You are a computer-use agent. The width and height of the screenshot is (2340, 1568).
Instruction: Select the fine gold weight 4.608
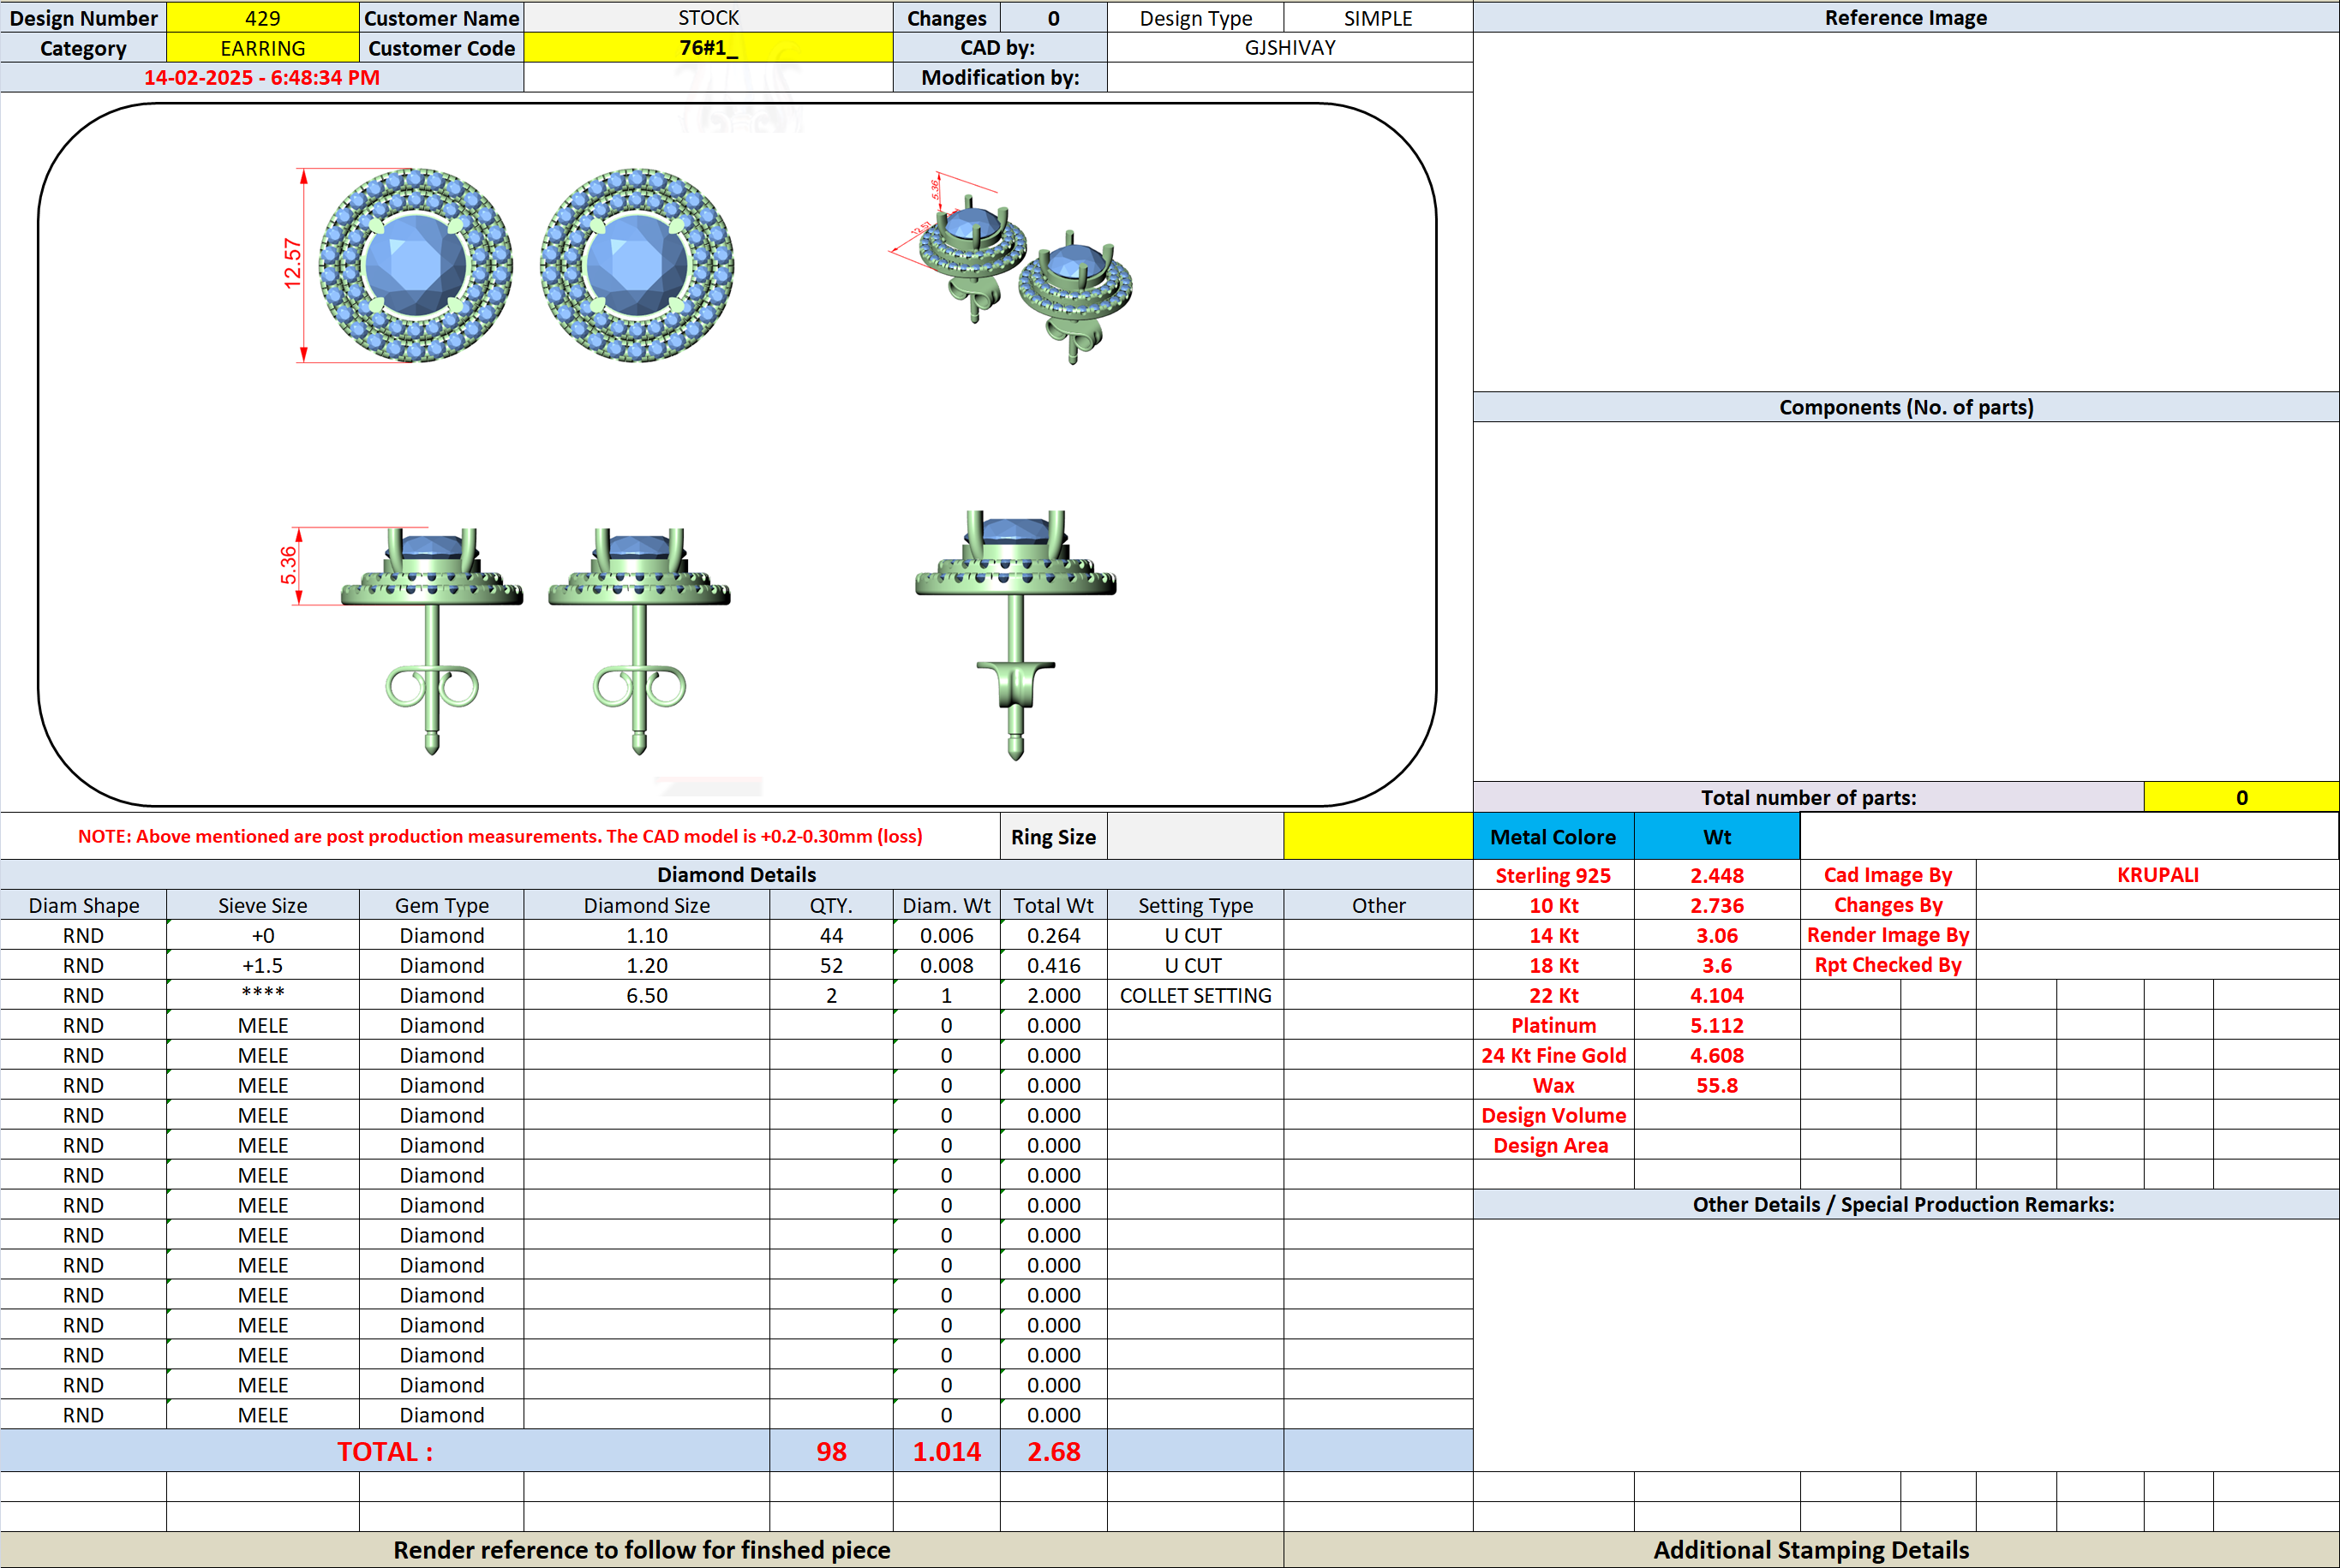point(1717,1055)
